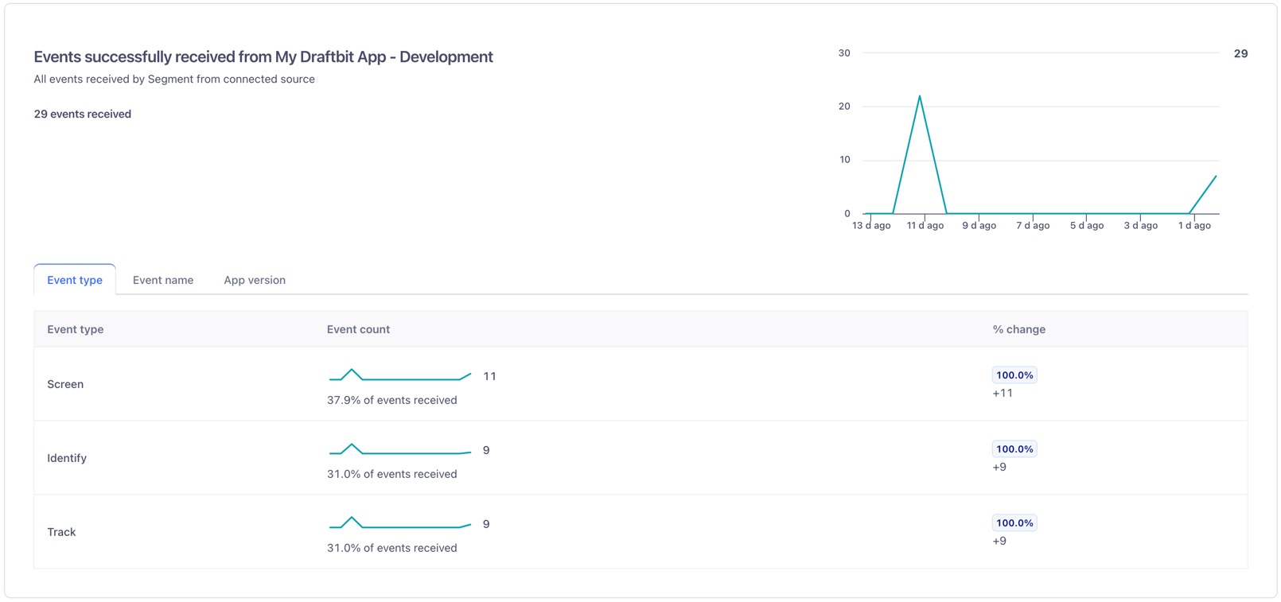Click the 7 d ago axis label

click(x=1033, y=226)
